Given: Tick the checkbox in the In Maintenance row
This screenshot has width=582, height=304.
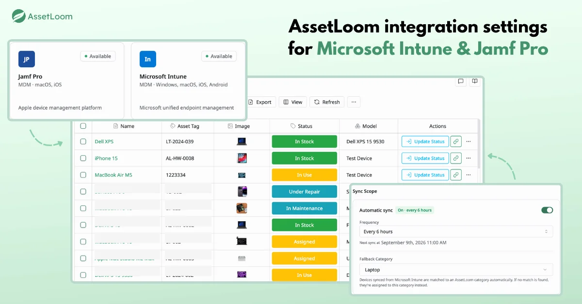Looking at the screenshot, I should click(x=83, y=208).
